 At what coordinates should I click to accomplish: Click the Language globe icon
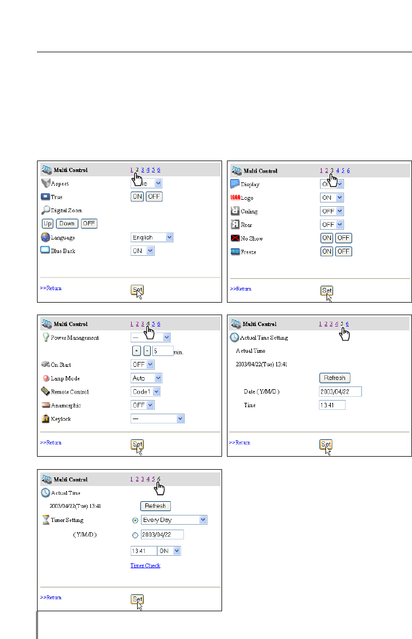[x=46, y=237]
